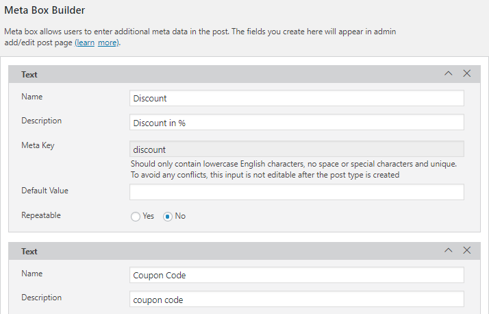Click the second panel's Text header title
Image resolution: width=489 pixels, height=314 pixels.
pyautogui.click(x=29, y=252)
